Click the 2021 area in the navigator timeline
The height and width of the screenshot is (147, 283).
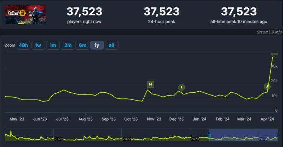(x=58, y=139)
